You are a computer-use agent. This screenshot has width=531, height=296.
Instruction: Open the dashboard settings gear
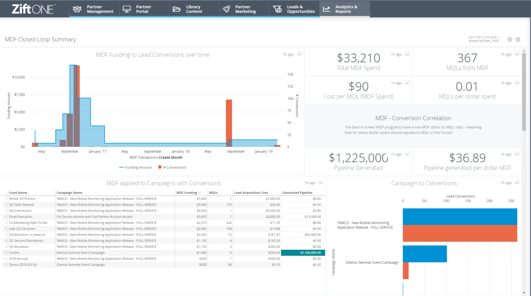[x=510, y=39]
